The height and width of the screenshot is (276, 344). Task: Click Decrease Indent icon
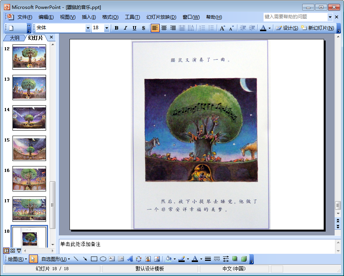(x=243, y=28)
